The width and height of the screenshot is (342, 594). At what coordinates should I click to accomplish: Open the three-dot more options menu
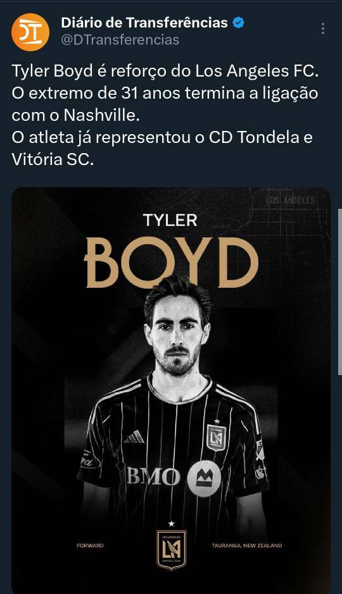(x=322, y=29)
